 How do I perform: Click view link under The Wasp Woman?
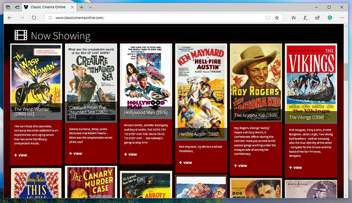coord(21,155)
